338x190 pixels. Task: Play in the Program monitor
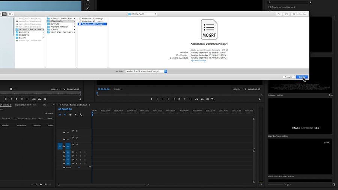(180, 99)
